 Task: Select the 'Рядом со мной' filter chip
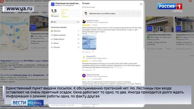pyautogui.click(x=23, y=12)
